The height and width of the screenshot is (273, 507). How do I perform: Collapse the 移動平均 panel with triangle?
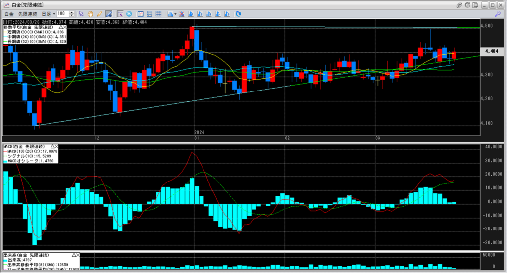(x=60, y=28)
